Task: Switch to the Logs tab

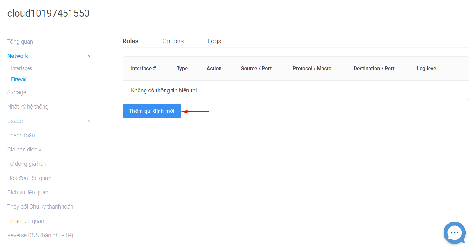Action: (214, 41)
